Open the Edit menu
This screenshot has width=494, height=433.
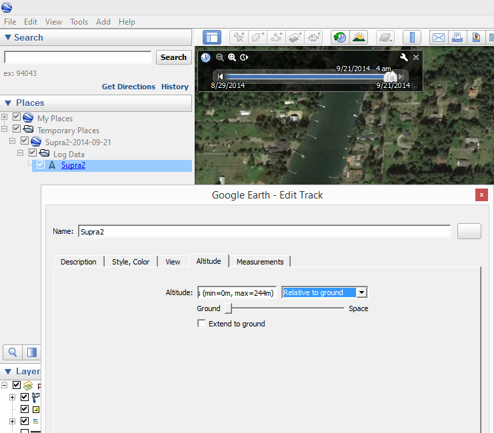[31, 22]
